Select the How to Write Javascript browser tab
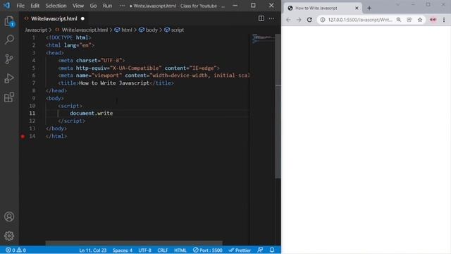The height and width of the screenshot is (254, 451). pyautogui.click(x=323, y=8)
